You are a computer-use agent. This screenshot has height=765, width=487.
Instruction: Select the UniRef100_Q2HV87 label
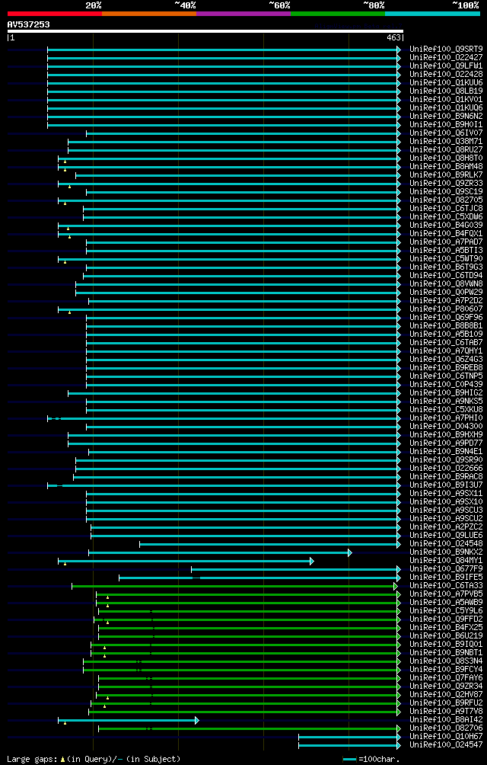pyautogui.click(x=446, y=695)
